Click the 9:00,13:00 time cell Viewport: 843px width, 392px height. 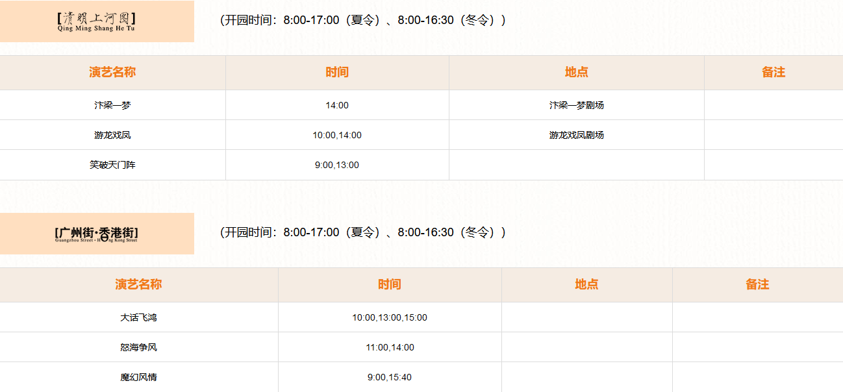337,165
